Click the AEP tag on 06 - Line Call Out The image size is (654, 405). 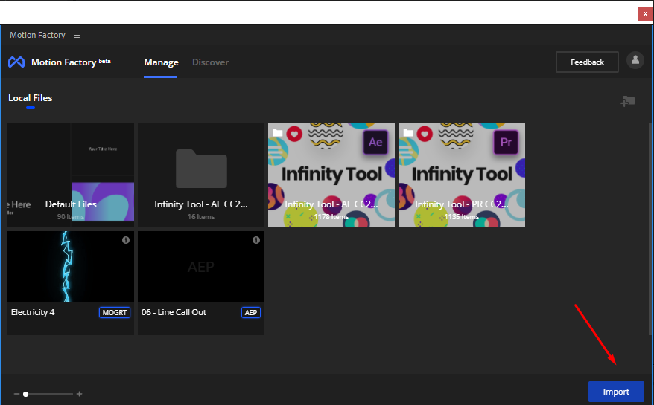click(251, 313)
